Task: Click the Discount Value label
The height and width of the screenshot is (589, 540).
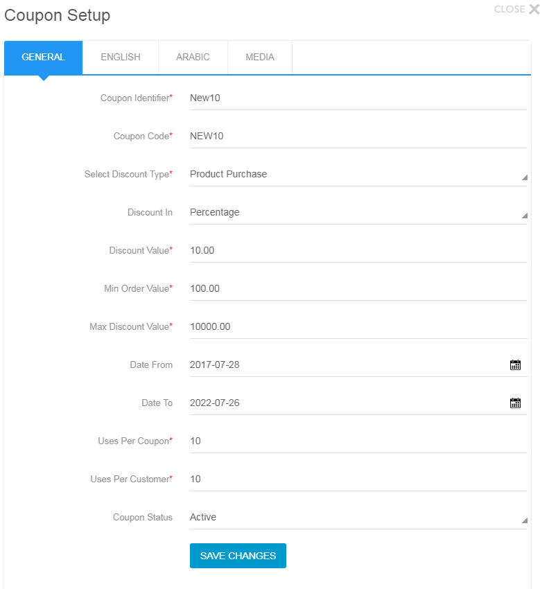Action: [141, 251]
